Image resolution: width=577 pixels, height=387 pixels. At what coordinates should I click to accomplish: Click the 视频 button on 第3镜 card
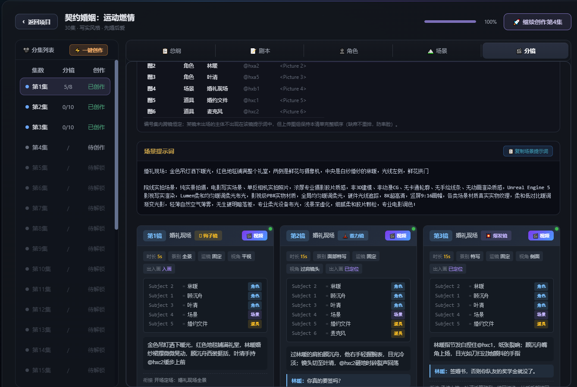[541, 236]
